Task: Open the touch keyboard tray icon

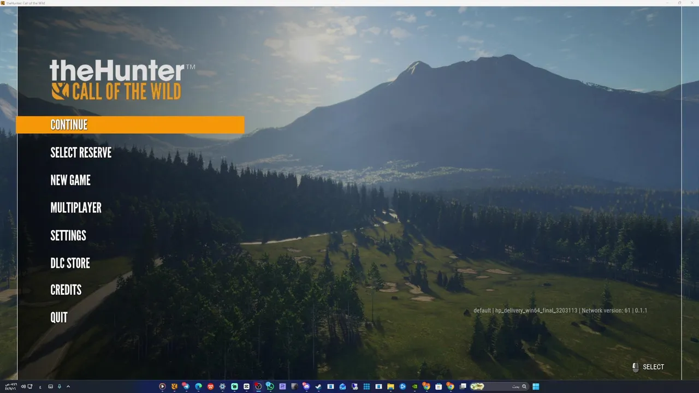Action: coord(51,386)
